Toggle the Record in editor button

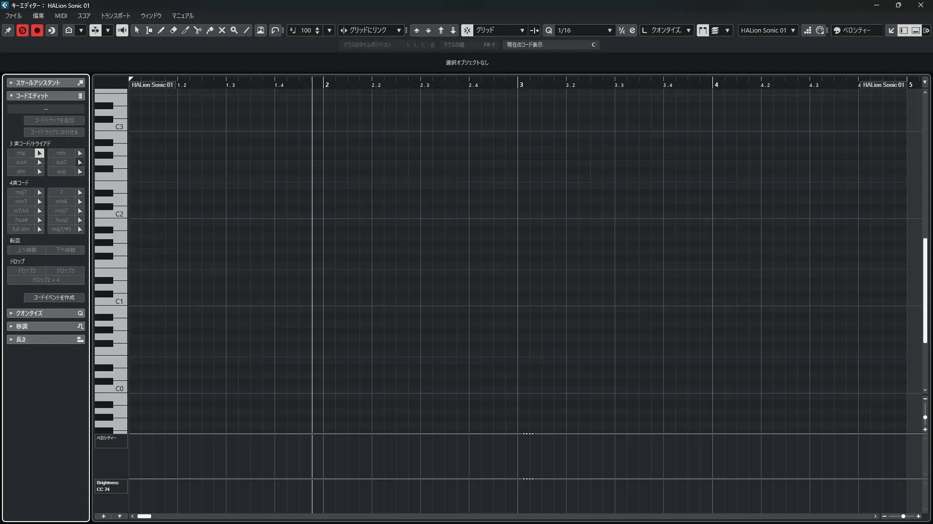click(x=37, y=30)
